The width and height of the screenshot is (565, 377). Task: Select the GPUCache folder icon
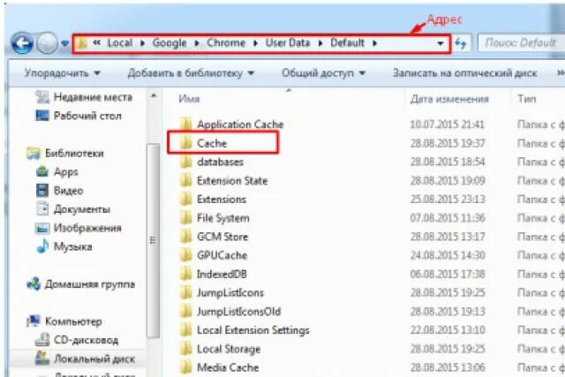[186, 255]
